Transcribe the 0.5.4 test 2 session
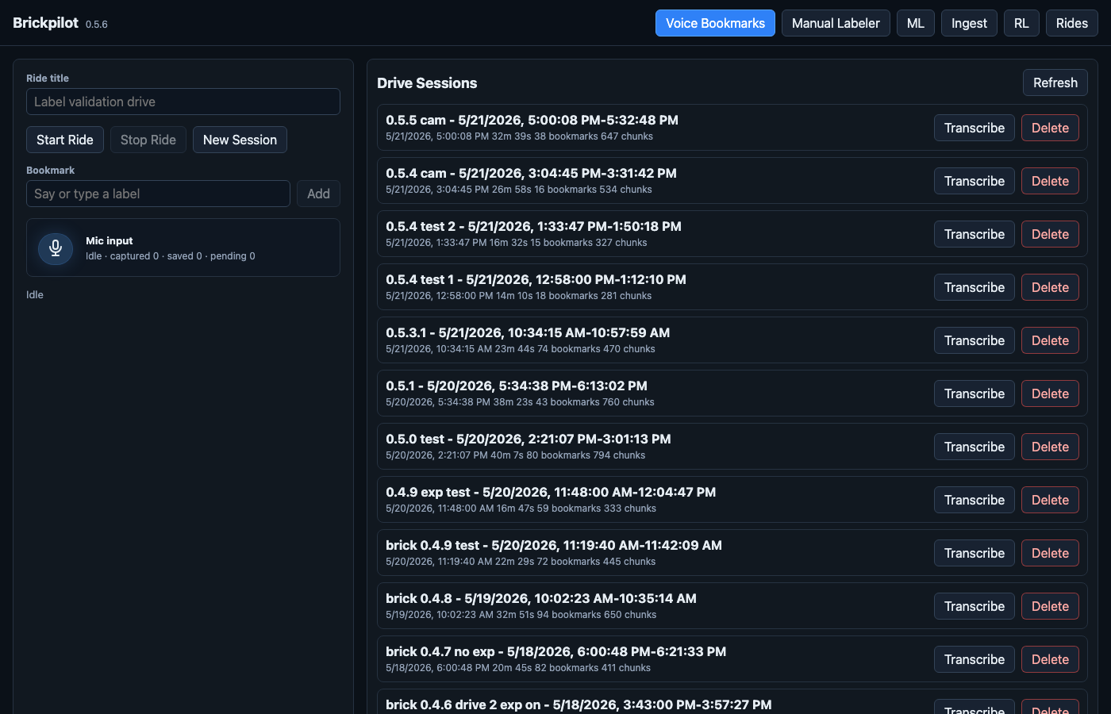This screenshot has width=1111, height=714. [x=975, y=234]
